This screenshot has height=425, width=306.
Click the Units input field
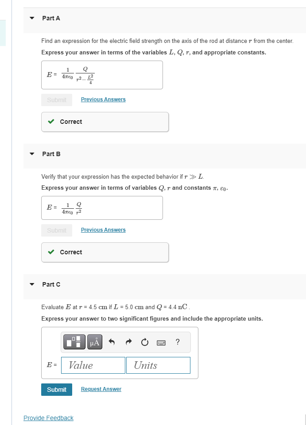tap(158, 365)
